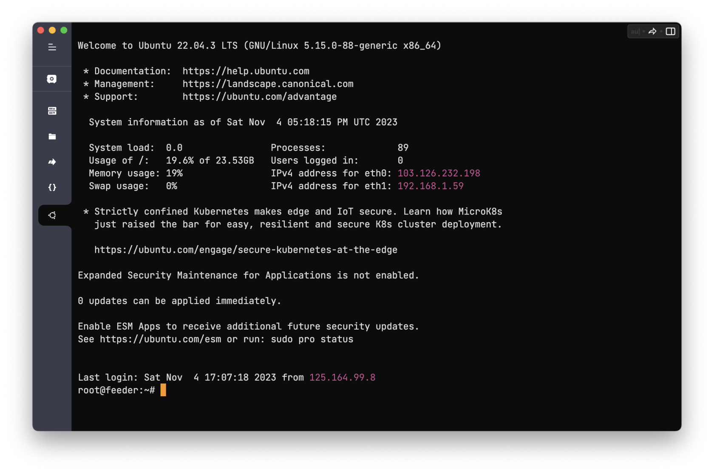Click the last login IP 125.164.99.8
Screen dimensions: 714x474
(343, 378)
